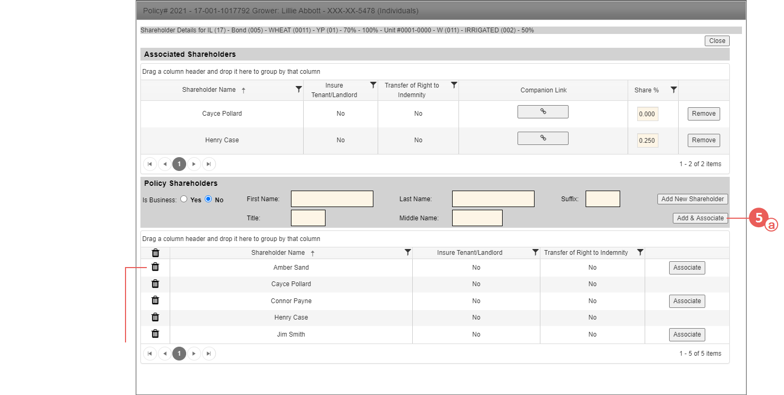Viewport: 784px width, 395px height.
Task: Sort associated grid by Shareholder Name header
Action: coord(208,90)
